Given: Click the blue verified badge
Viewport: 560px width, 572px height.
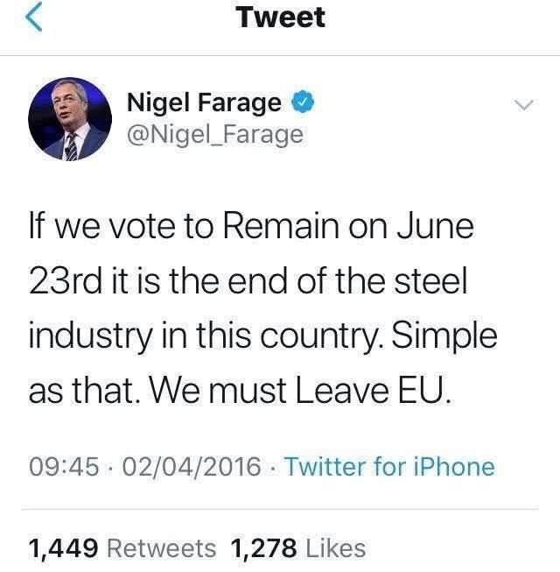Looking at the screenshot, I should [x=301, y=103].
